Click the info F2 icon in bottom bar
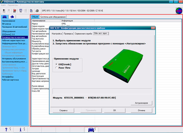The image size is (183, 133). point(20,129)
